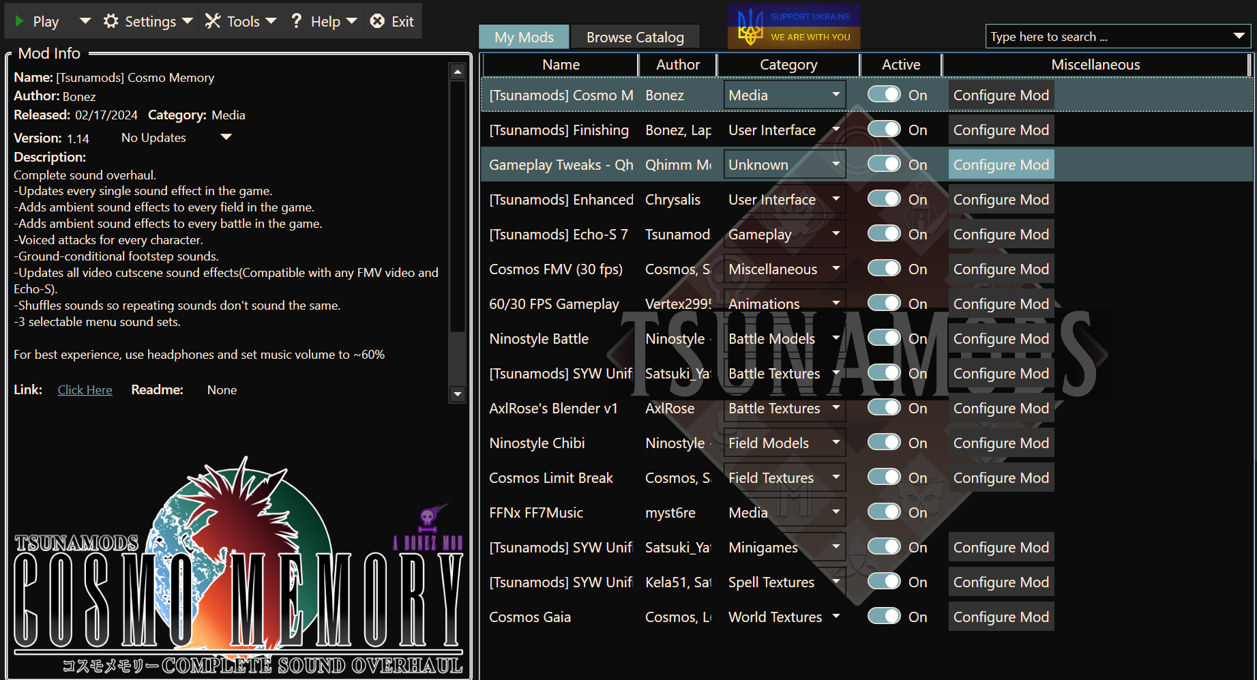Image resolution: width=1257 pixels, height=680 pixels.
Task: Click the Exit circle-X icon
Action: tap(377, 21)
